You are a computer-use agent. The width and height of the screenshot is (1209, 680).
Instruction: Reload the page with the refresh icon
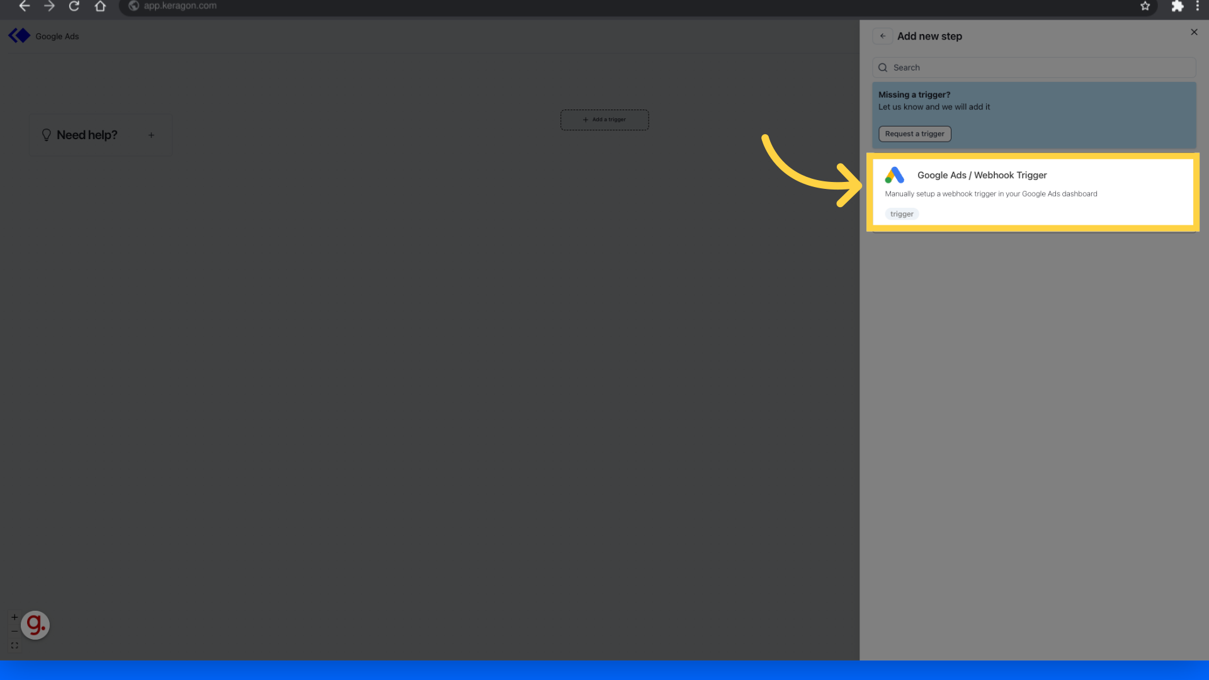[x=74, y=6]
